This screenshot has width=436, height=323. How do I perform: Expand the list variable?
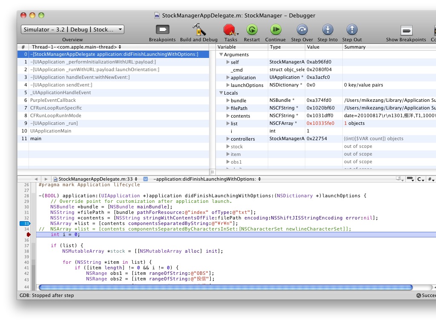coord(228,123)
